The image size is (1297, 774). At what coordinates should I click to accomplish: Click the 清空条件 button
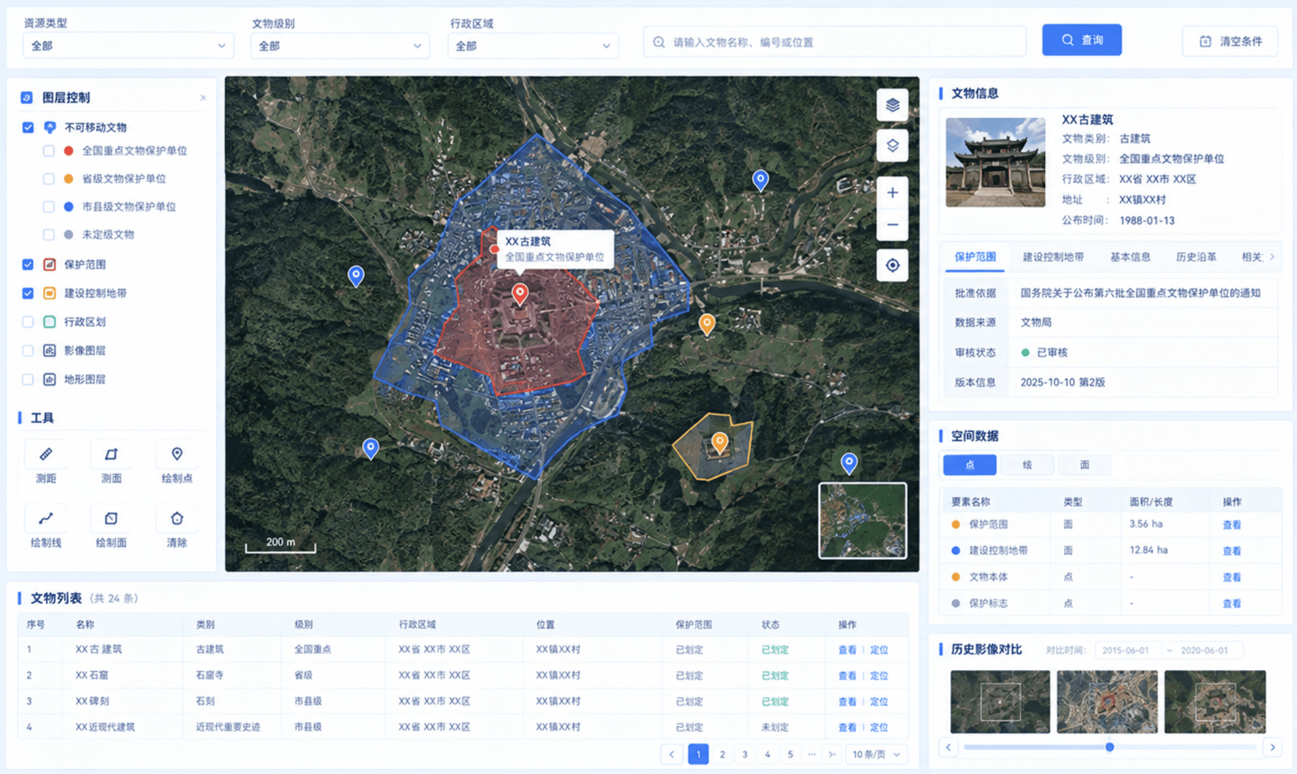(x=1230, y=41)
